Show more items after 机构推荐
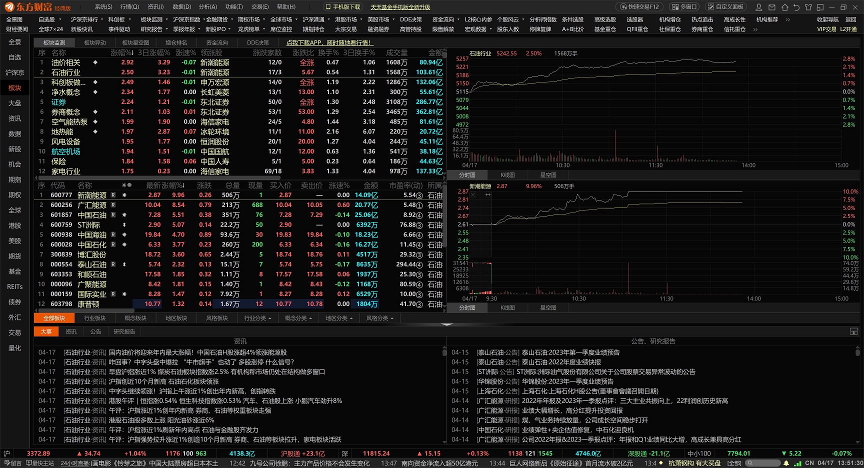This screenshot has width=864, height=468. (x=787, y=20)
